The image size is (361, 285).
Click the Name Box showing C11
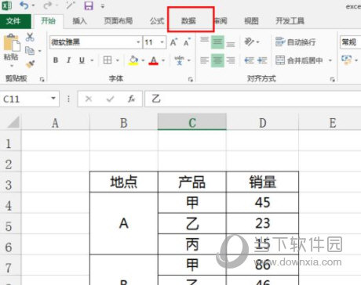tap(25, 99)
